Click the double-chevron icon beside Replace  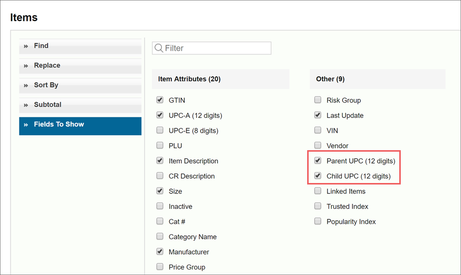coord(26,66)
